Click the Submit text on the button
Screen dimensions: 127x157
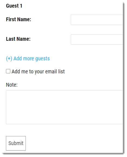(x=16, y=143)
